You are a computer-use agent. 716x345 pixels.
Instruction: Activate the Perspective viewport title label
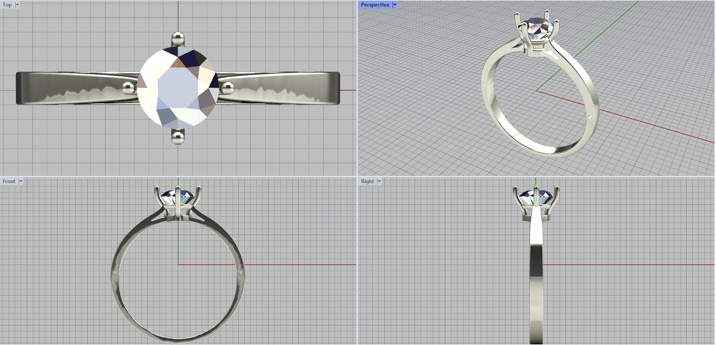(x=375, y=4)
